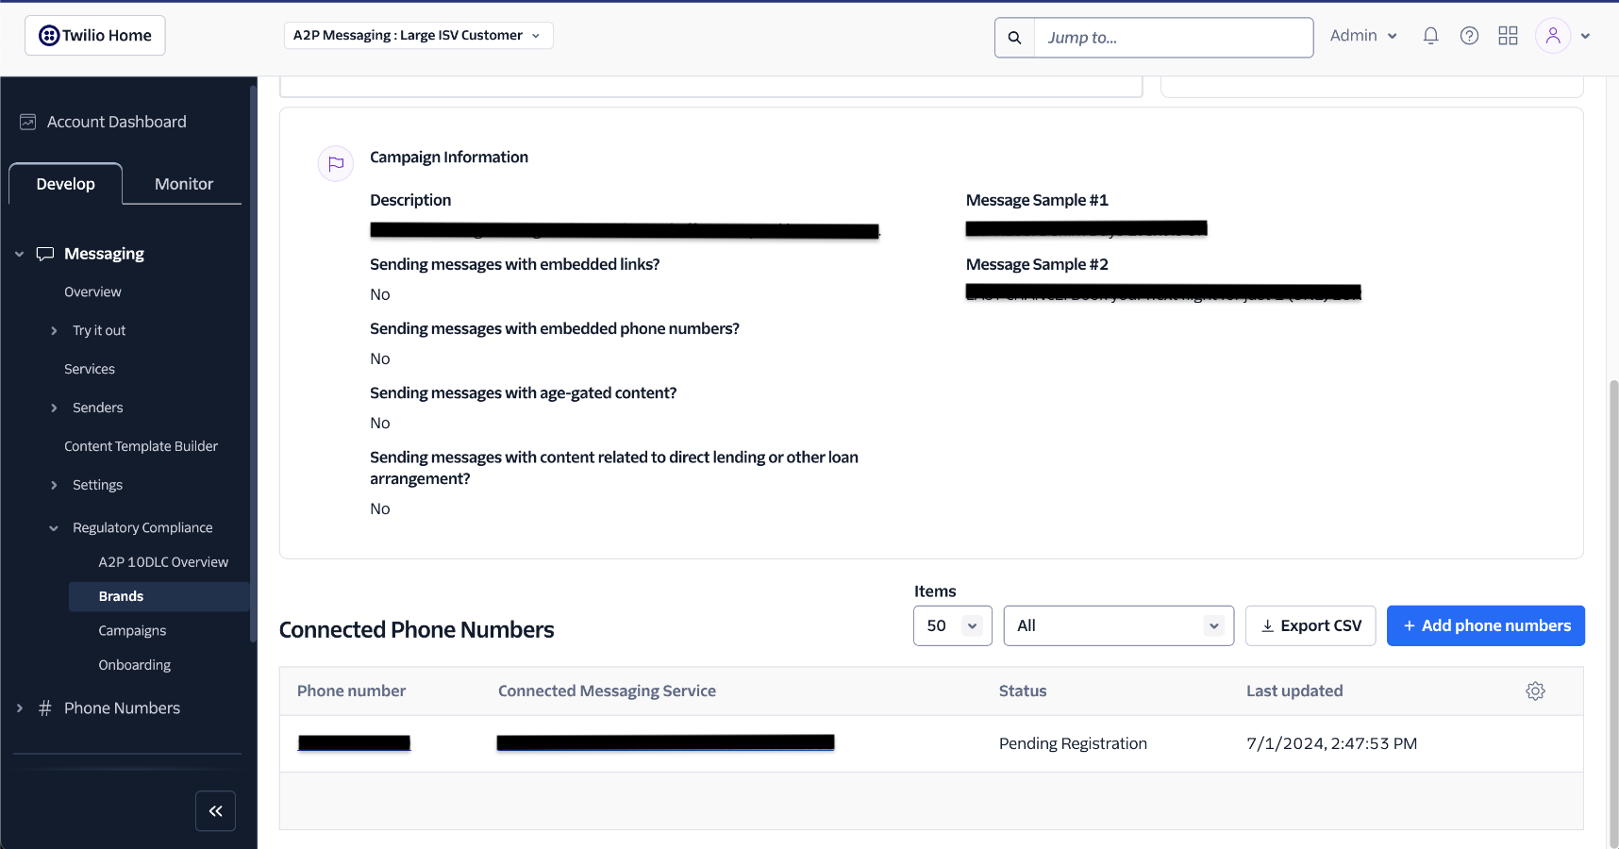Open the user profile avatar icon
The image size is (1619, 849).
tap(1552, 36)
